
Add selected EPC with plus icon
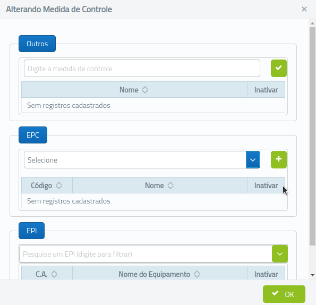click(278, 159)
